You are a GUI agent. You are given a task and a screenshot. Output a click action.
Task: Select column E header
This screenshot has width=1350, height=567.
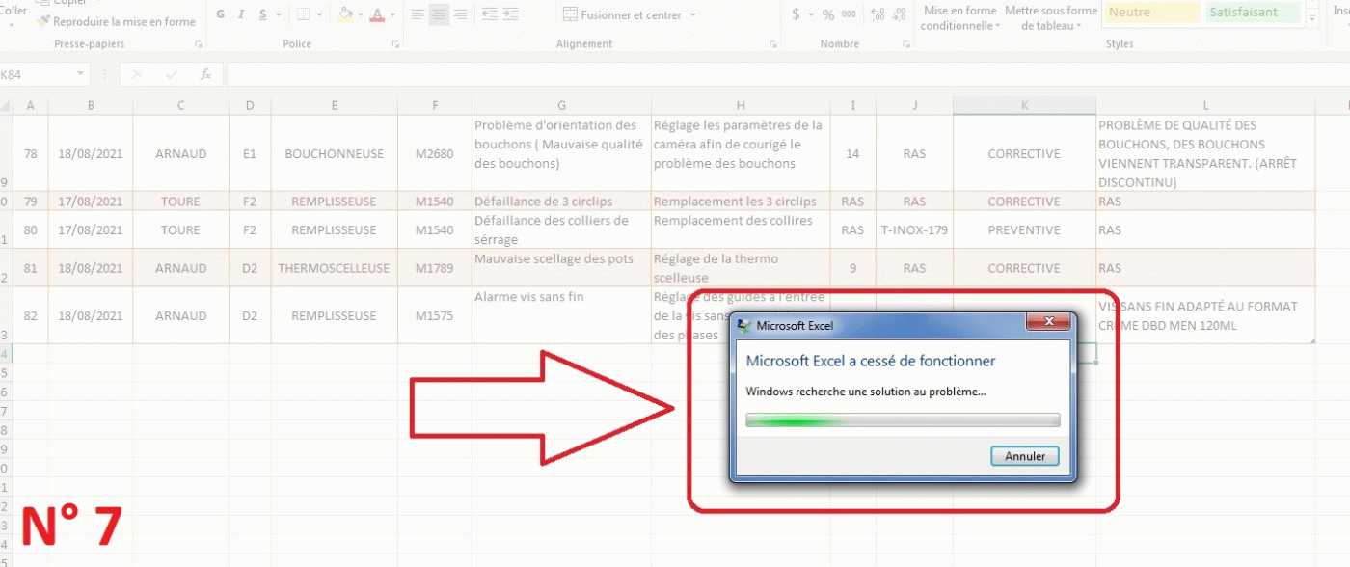pyautogui.click(x=334, y=106)
